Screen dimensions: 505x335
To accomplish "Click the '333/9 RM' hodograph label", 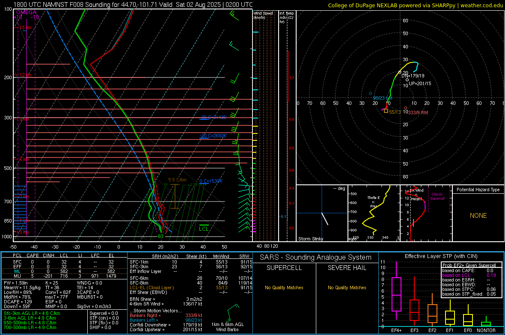I will (418, 113).
